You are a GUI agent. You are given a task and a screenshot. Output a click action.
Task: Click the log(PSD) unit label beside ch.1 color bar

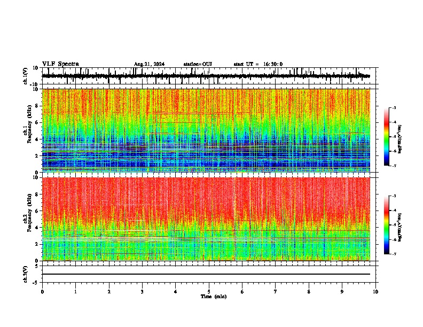click(x=400, y=139)
